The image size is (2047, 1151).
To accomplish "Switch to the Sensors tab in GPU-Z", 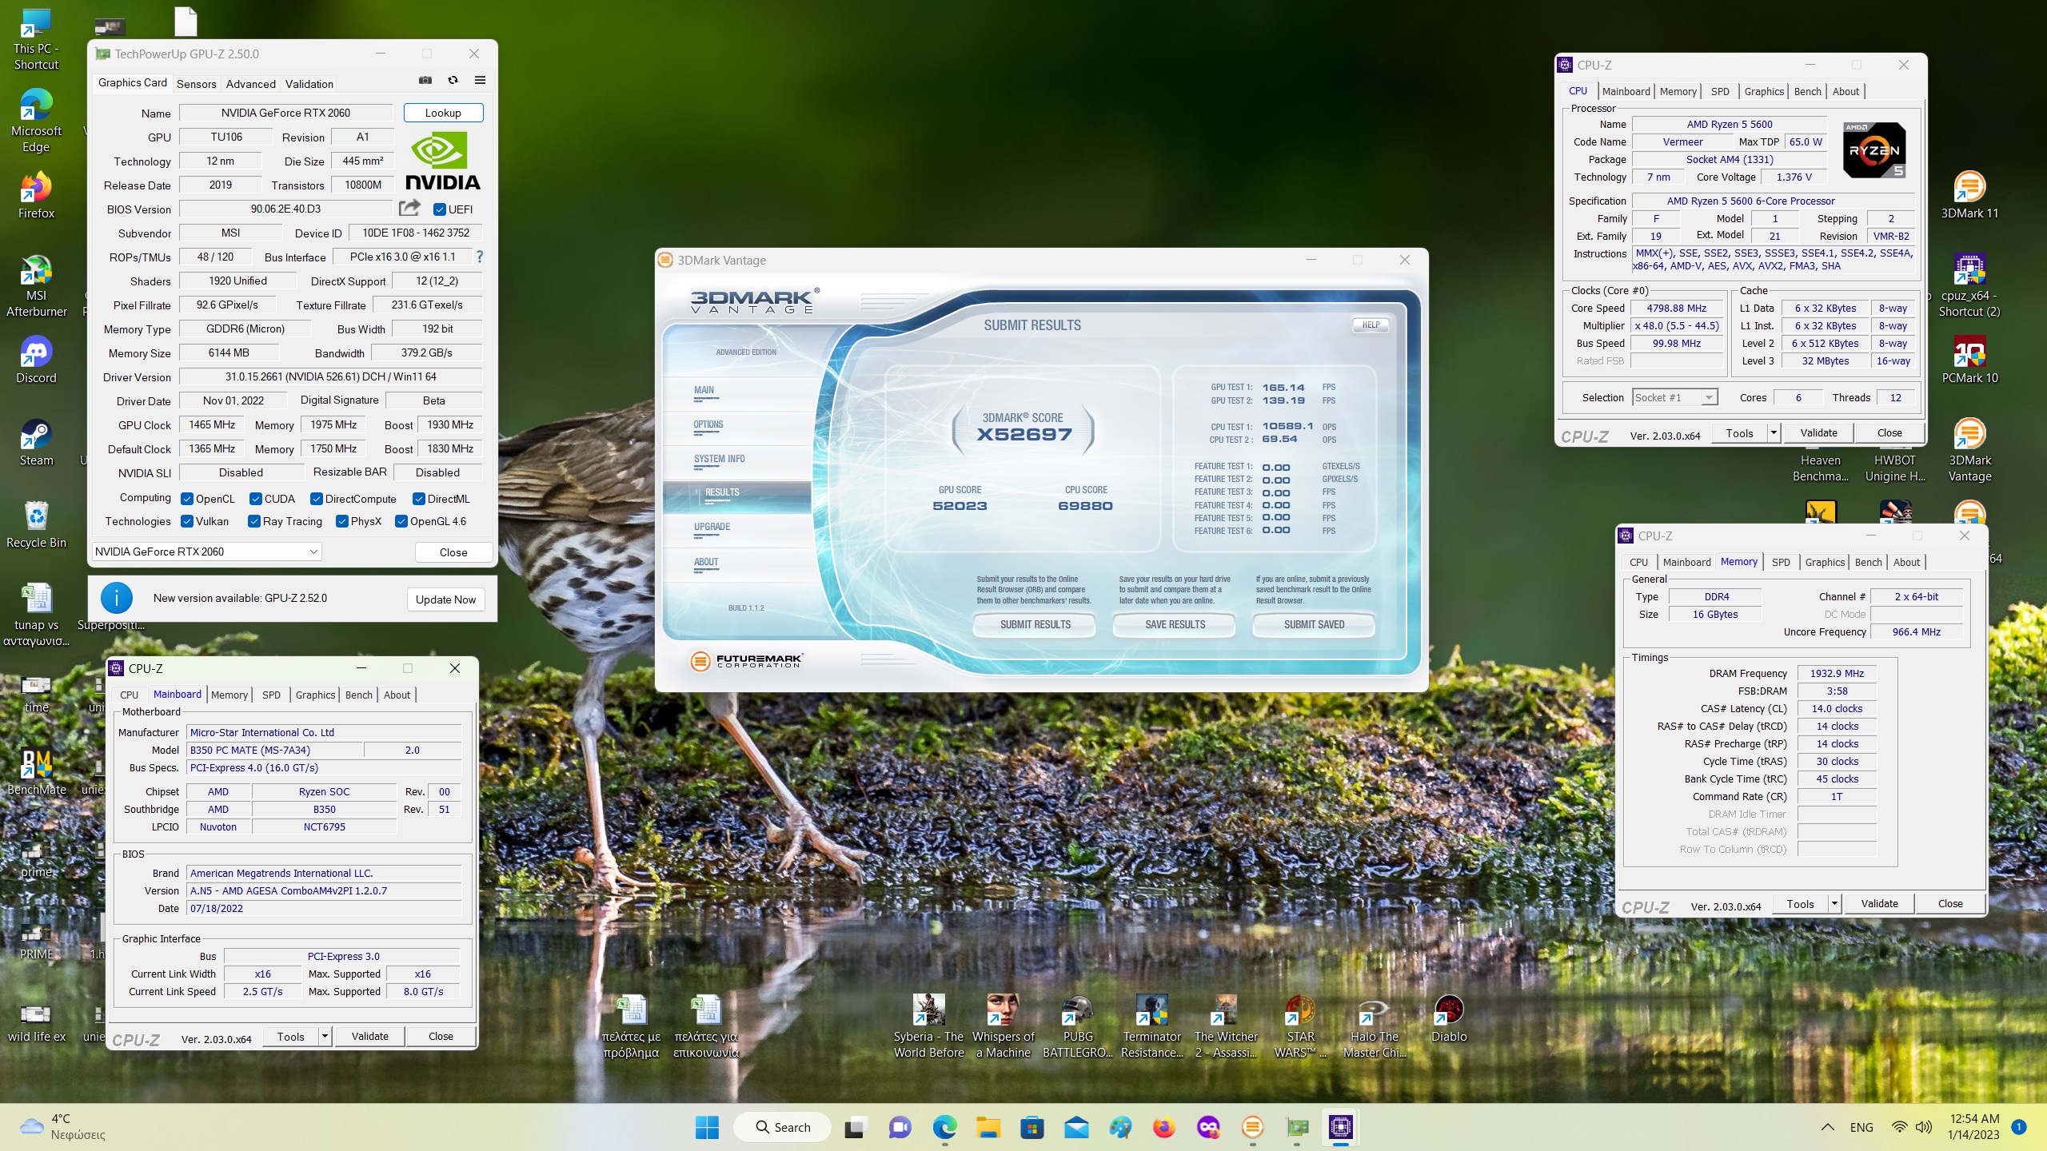I will pyautogui.click(x=197, y=84).
